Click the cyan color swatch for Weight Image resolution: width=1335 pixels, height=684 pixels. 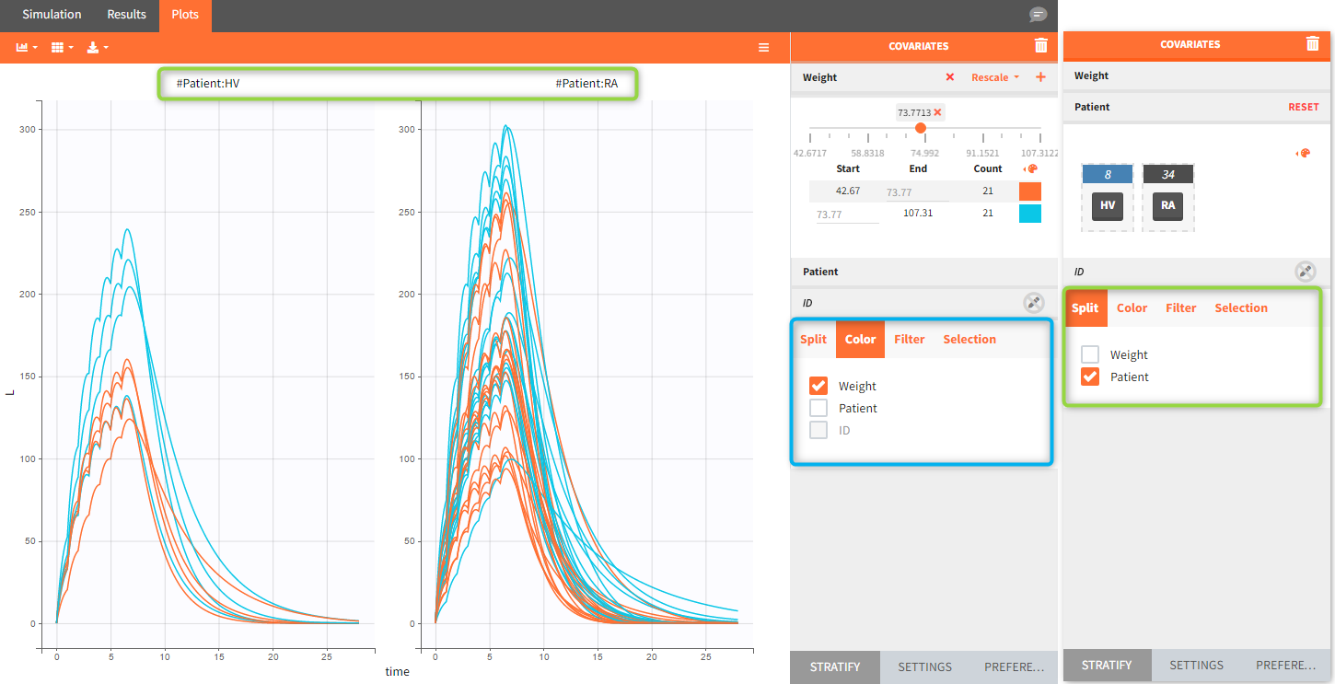(x=1030, y=214)
